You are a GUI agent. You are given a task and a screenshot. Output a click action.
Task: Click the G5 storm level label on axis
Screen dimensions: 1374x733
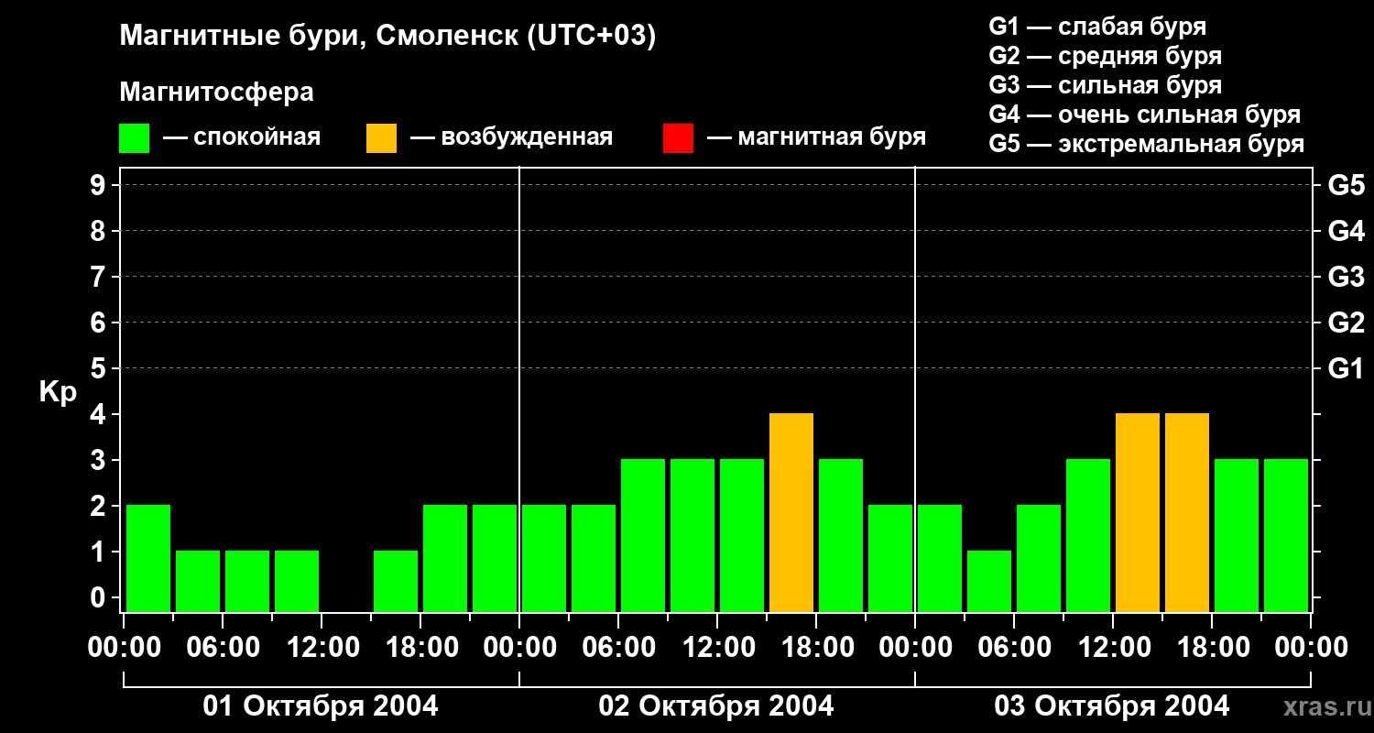[x=1346, y=186]
